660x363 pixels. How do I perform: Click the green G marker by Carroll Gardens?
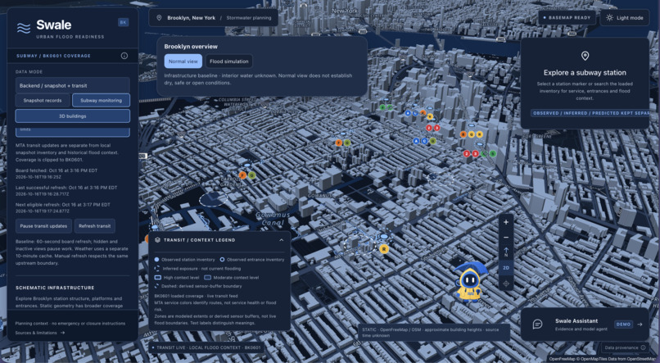coord(251,175)
